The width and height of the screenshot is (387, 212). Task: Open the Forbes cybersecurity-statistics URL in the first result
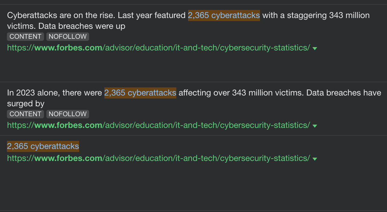tap(159, 48)
